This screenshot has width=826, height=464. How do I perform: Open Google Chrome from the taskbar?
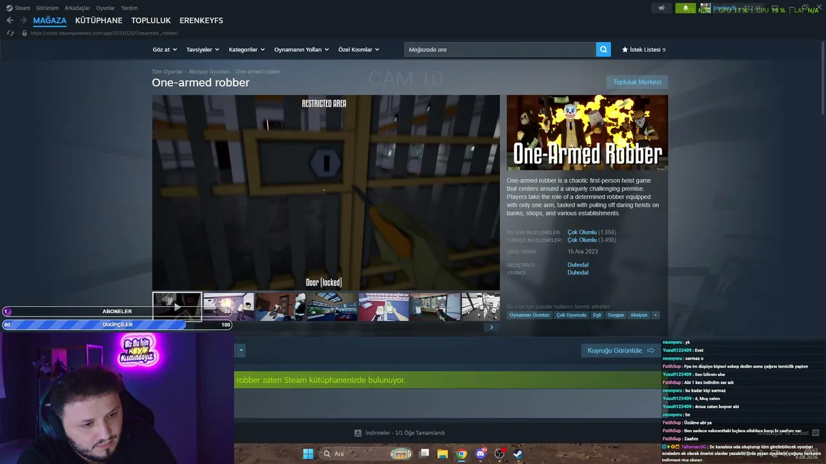(x=461, y=454)
